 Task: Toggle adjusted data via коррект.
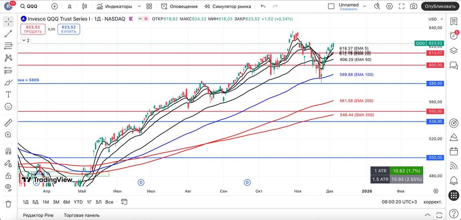point(432,202)
